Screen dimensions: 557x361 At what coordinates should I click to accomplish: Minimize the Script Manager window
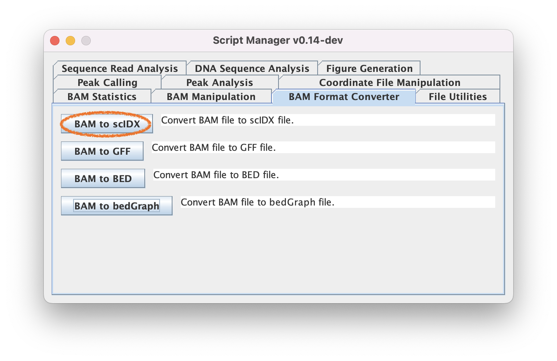point(70,41)
